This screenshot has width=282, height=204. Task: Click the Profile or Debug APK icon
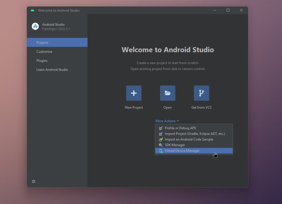(161, 128)
